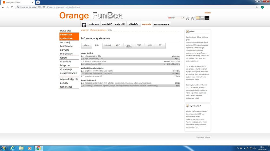Image resolution: width=270 pixels, height=151 pixels.
Task: Open Chrome profile avatar icon
Action: [x=262, y=7]
